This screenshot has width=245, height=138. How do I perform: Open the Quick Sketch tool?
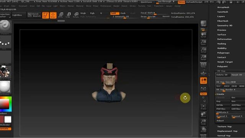point(34,15)
